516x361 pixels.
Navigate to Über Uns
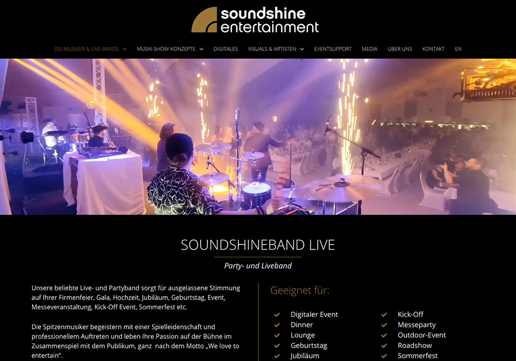click(400, 49)
